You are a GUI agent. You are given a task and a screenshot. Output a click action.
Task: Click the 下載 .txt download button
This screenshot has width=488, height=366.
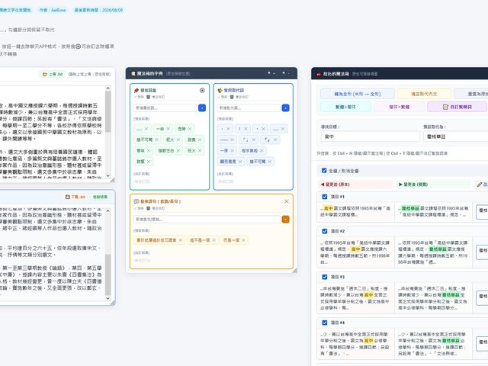click(75, 197)
